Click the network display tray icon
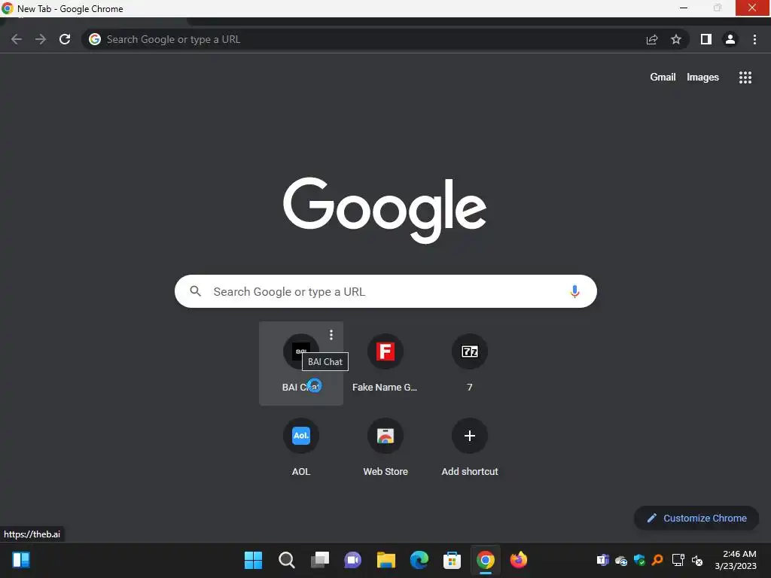771x578 pixels. pyautogui.click(x=678, y=560)
